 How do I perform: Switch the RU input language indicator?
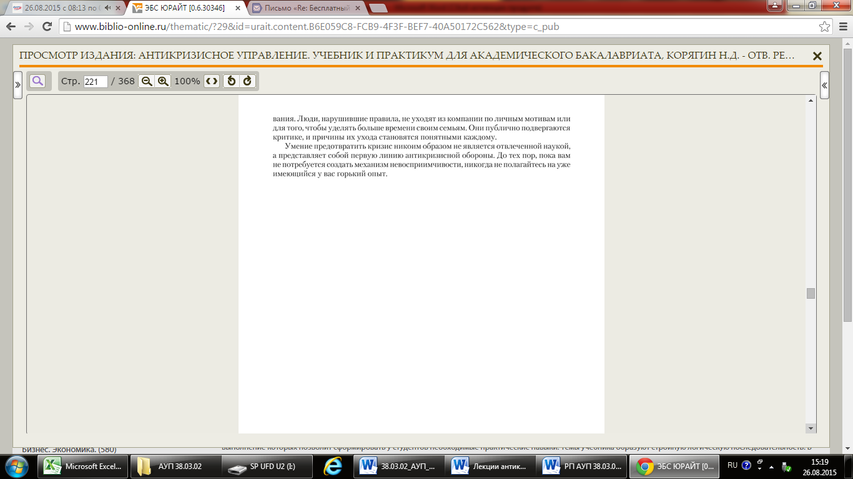732,465
